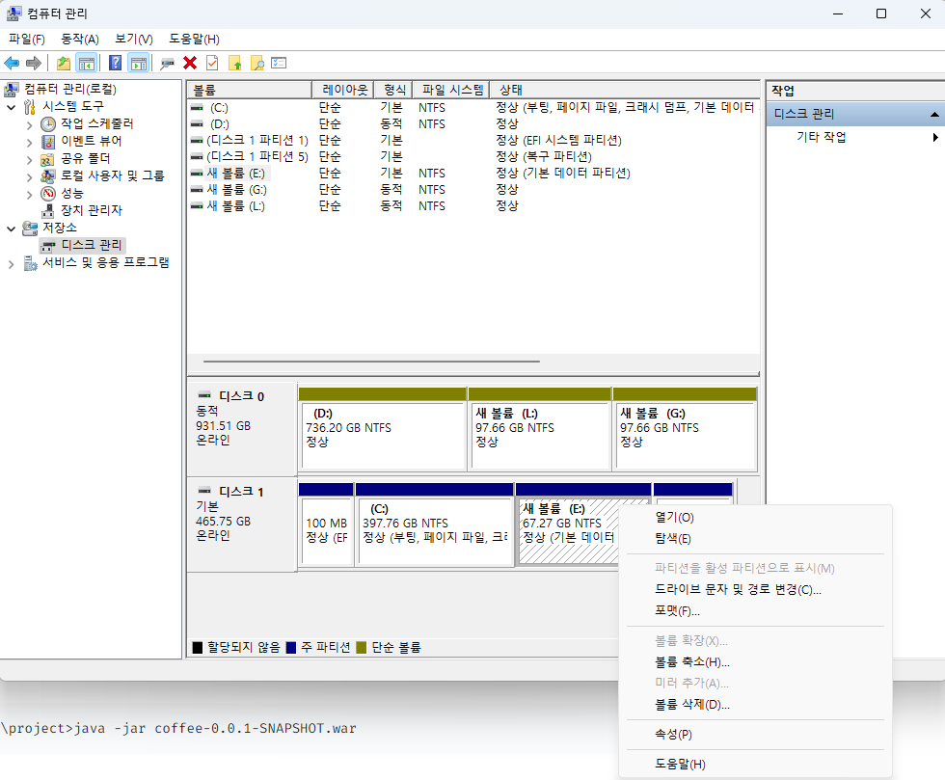Expand 서비스 및 응용 프로그램 node
945x780 pixels.
tap(11, 264)
